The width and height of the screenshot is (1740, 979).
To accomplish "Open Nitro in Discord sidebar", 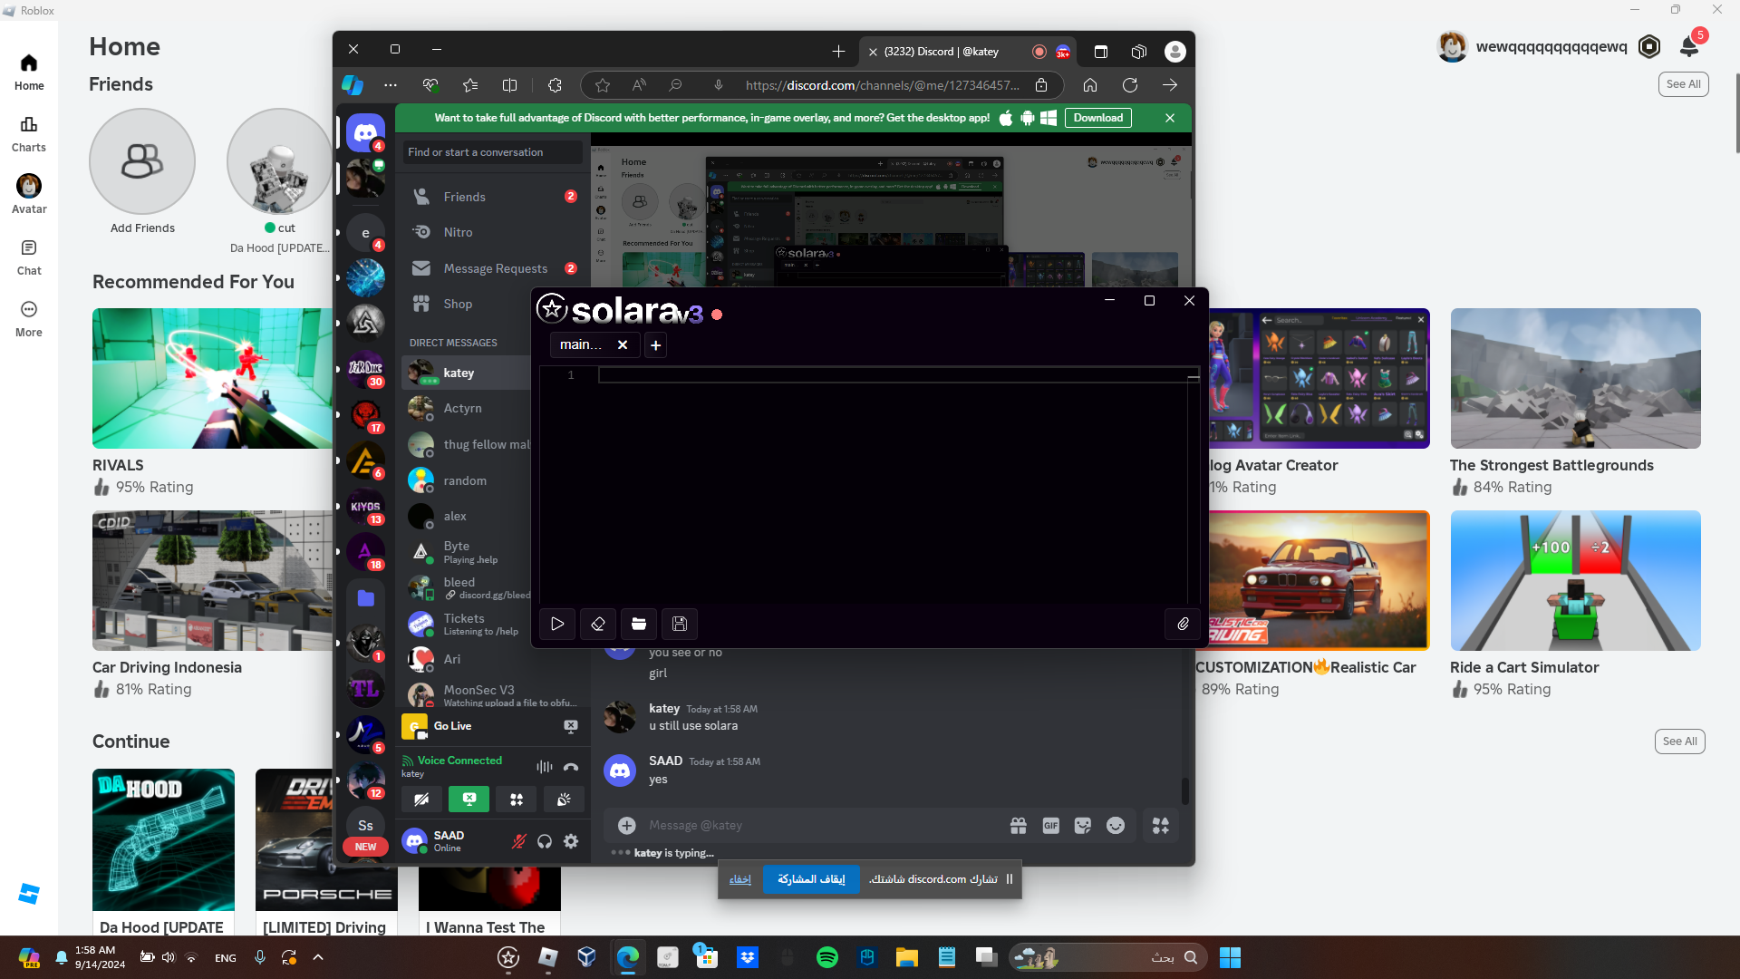I will pos(493,232).
